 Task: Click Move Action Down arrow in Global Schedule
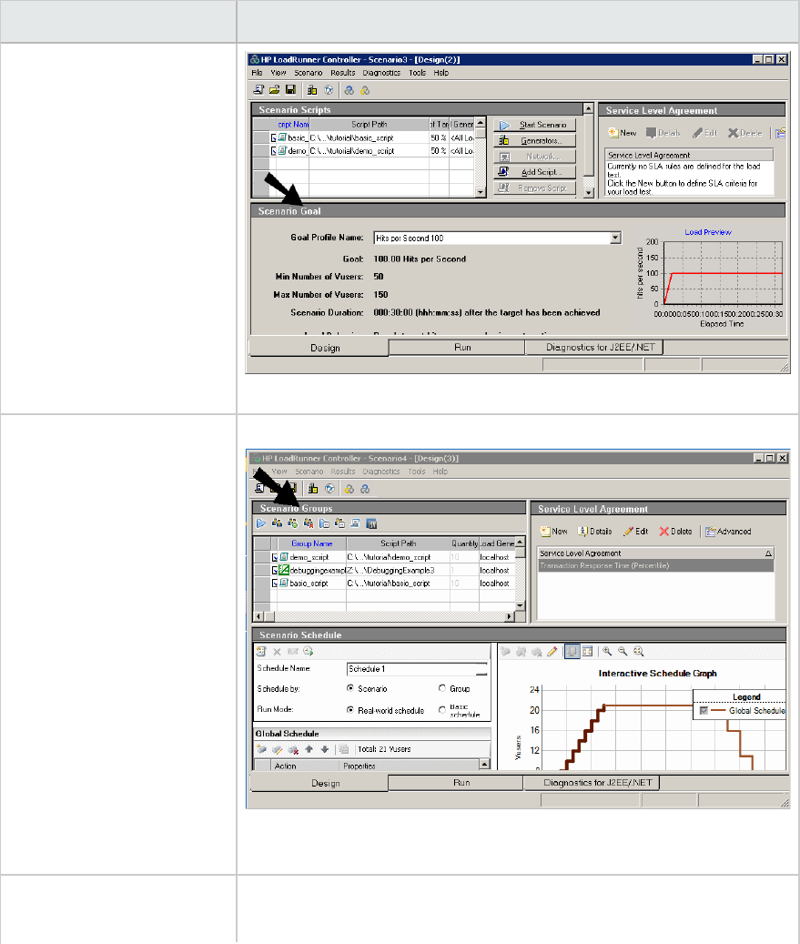(x=324, y=749)
